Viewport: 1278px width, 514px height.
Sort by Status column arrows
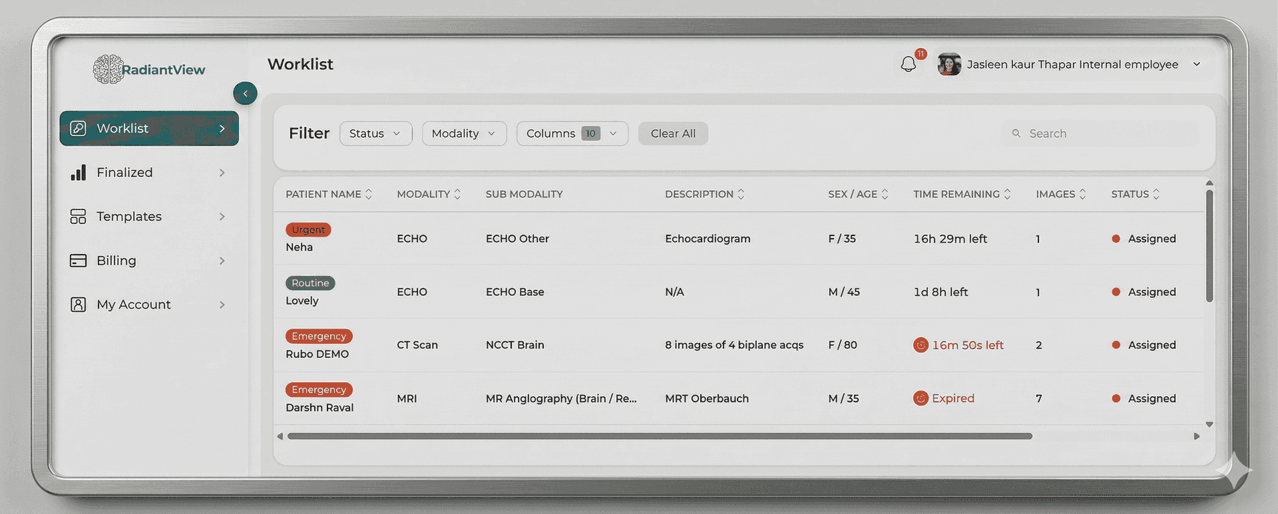1156,194
